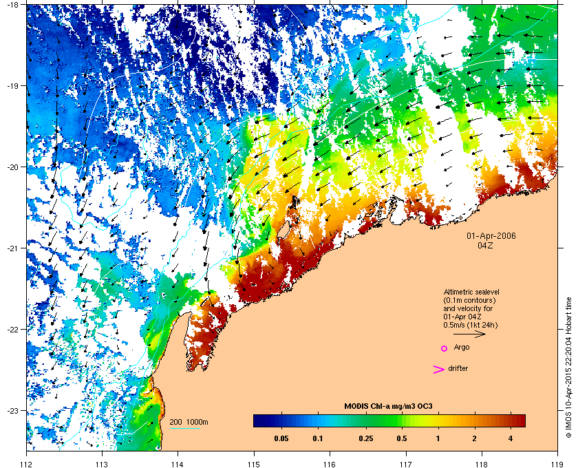The width and height of the screenshot is (578, 468).
Task: Click the dark blue end of the colorbar
Action: coord(260,421)
